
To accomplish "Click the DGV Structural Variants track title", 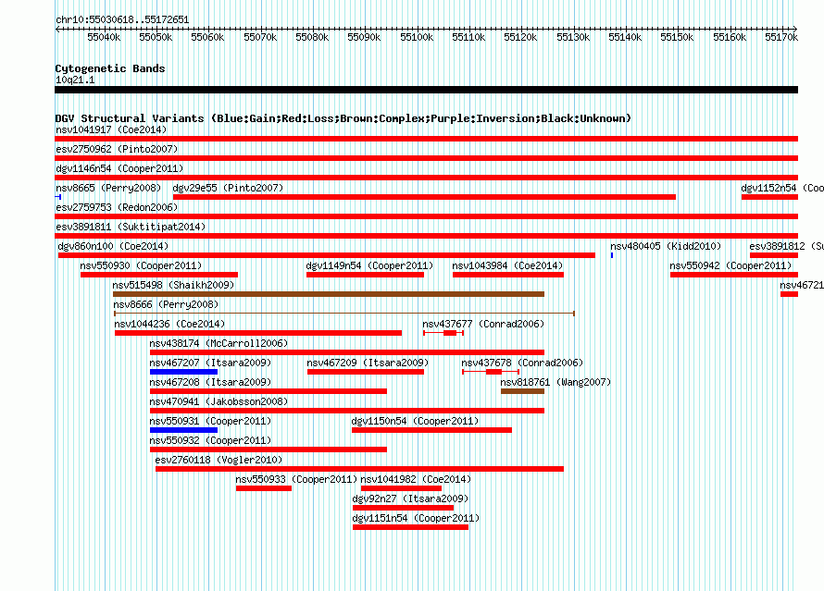I will point(343,118).
